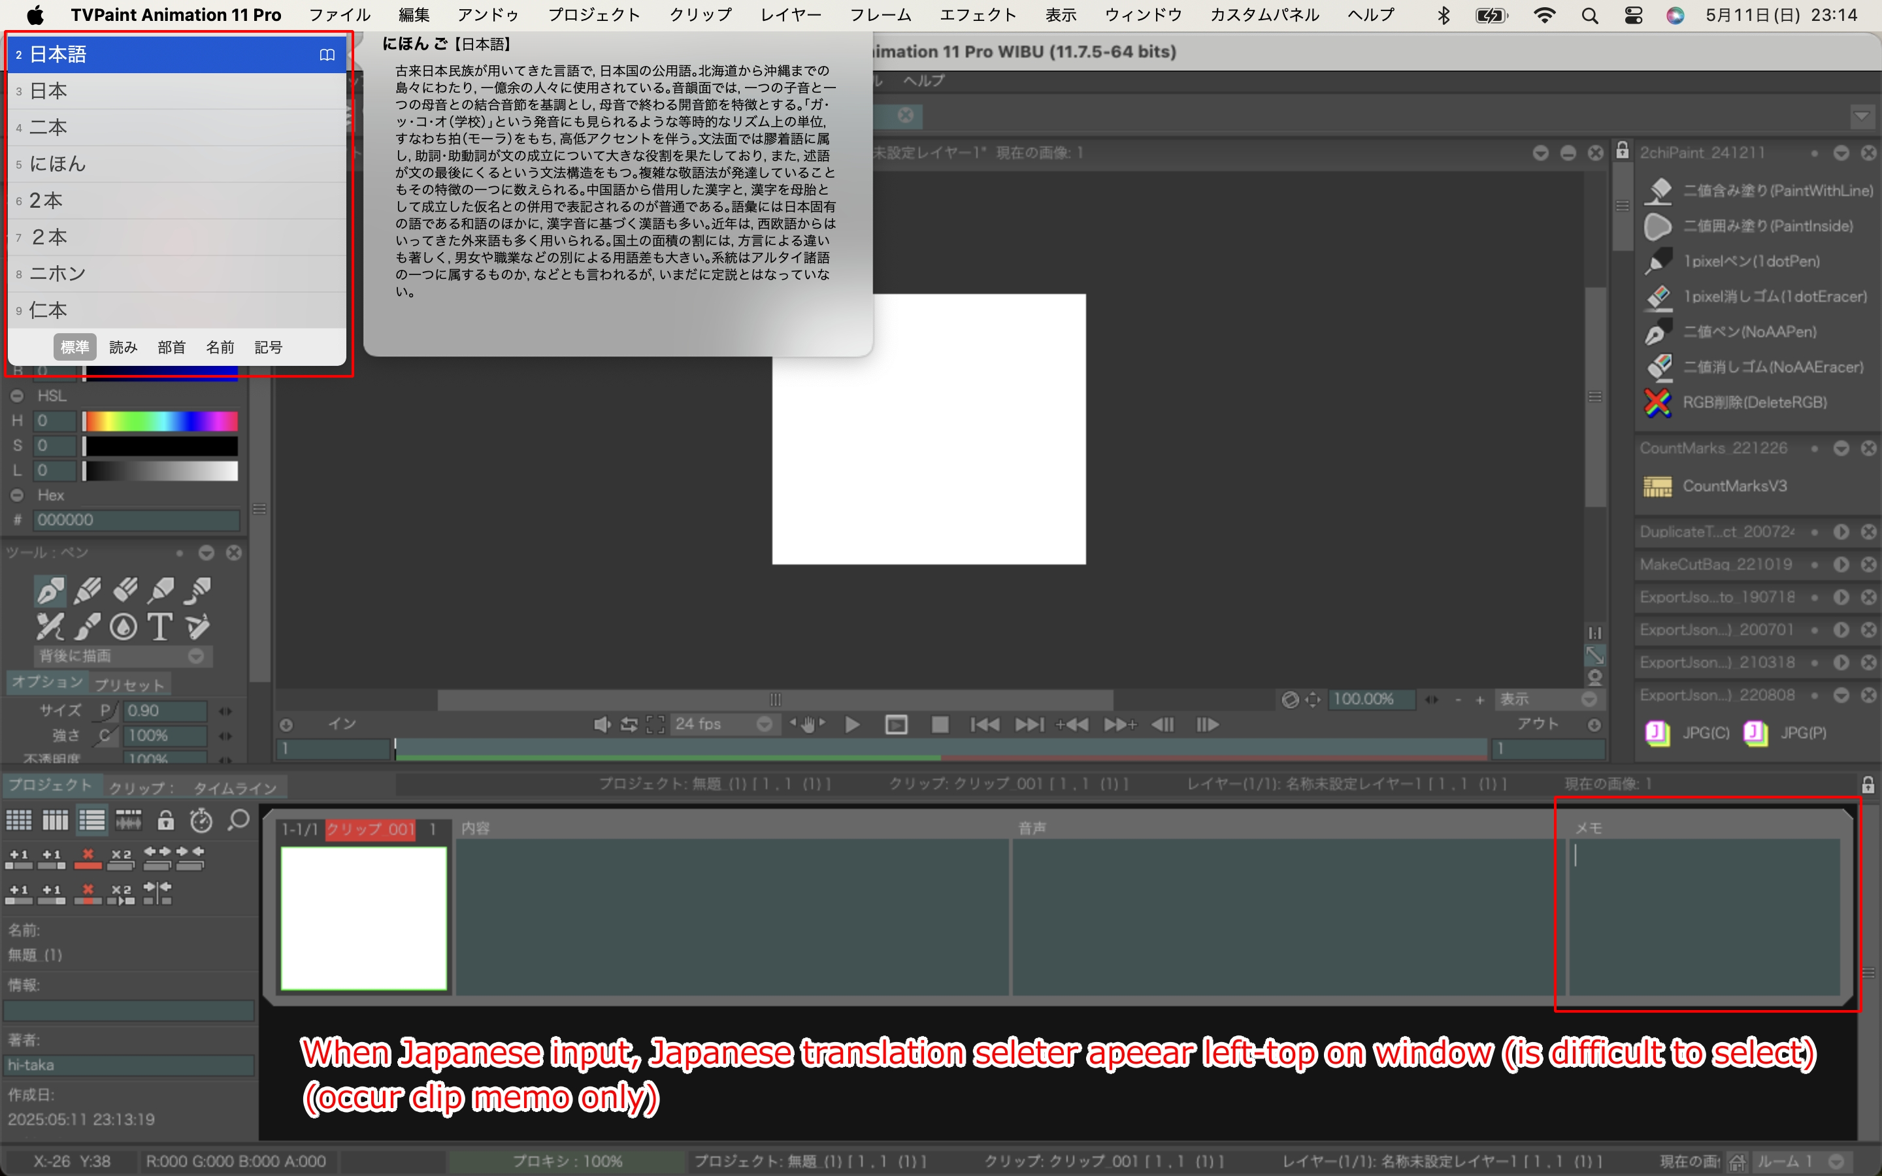Open the drawing mode dropdown 背後に描画
Screen dimensions: 1882x1176
pos(122,656)
